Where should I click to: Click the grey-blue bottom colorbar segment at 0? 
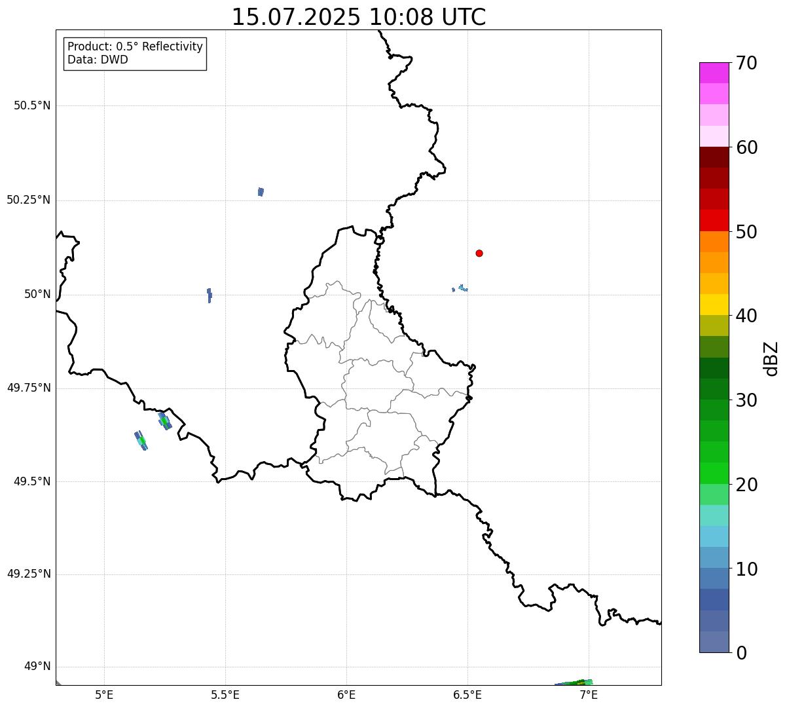[714, 642]
